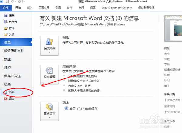This screenshot has width=182, height=133.
Task: Select 帮助 in the backstage menu
Action: [7, 85]
